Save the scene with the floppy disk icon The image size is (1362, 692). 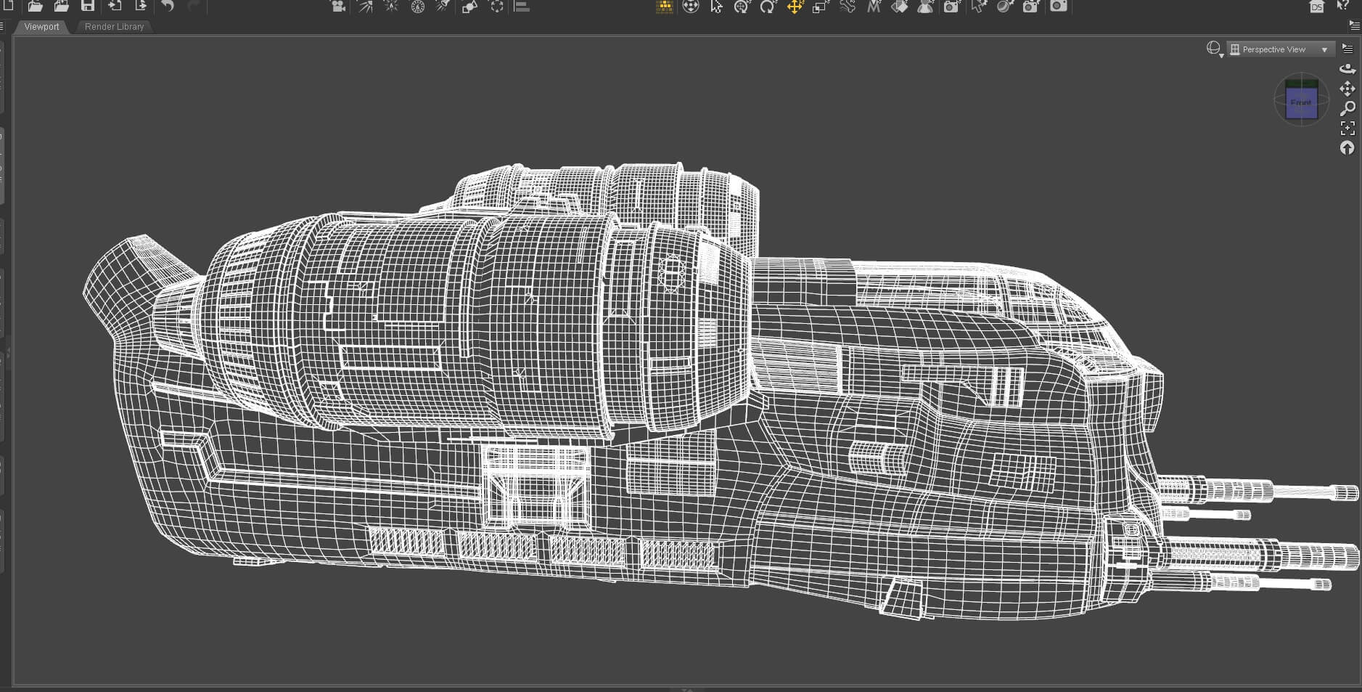point(88,6)
